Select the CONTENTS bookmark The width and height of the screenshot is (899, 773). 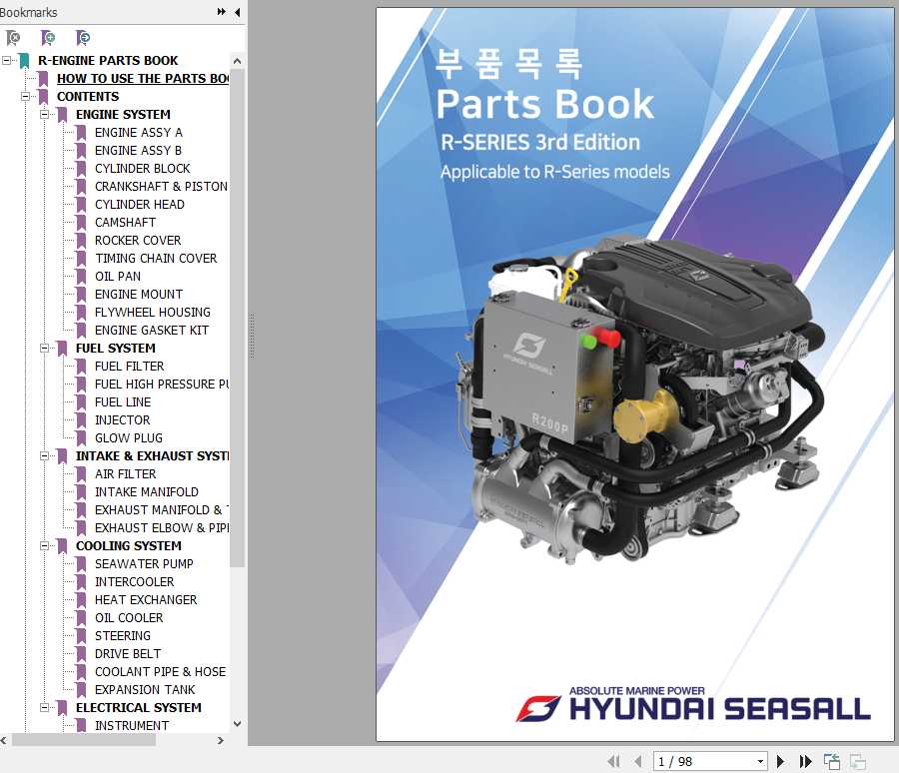[x=88, y=96]
